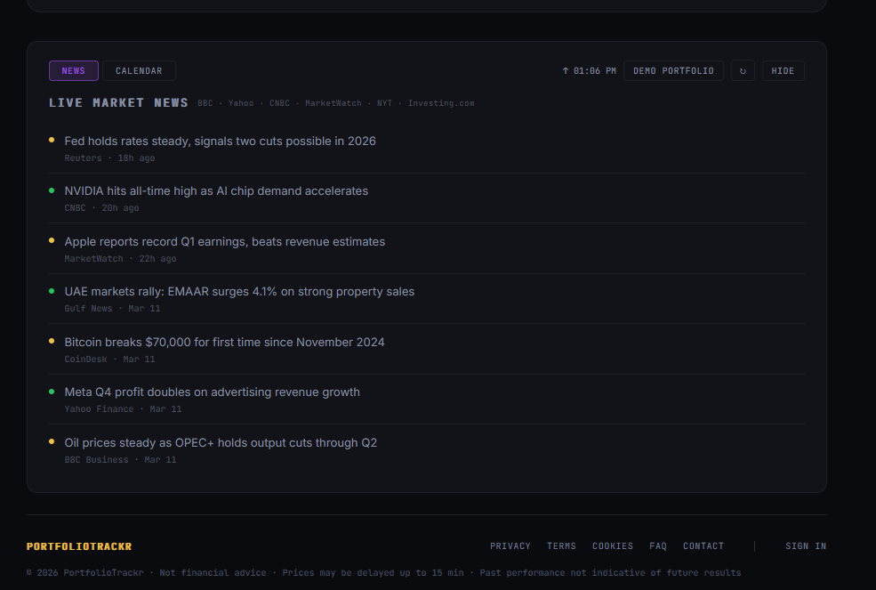Click the yellow dot beside the Fed headline

click(x=53, y=140)
